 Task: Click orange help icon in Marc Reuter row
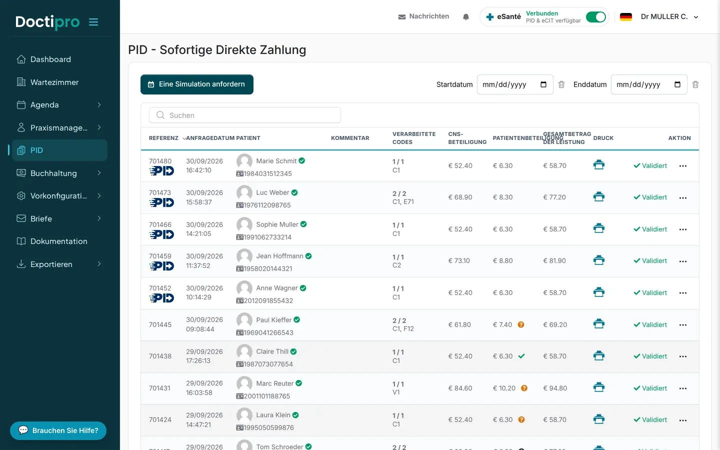[x=524, y=388]
